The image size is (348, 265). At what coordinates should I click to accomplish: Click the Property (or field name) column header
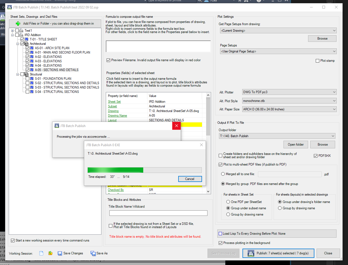123,96
